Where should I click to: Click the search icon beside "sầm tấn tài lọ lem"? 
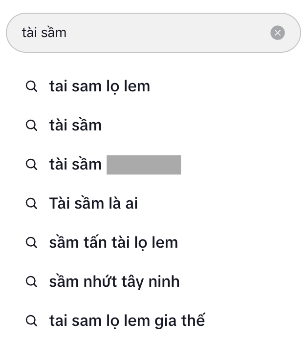[x=31, y=243]
